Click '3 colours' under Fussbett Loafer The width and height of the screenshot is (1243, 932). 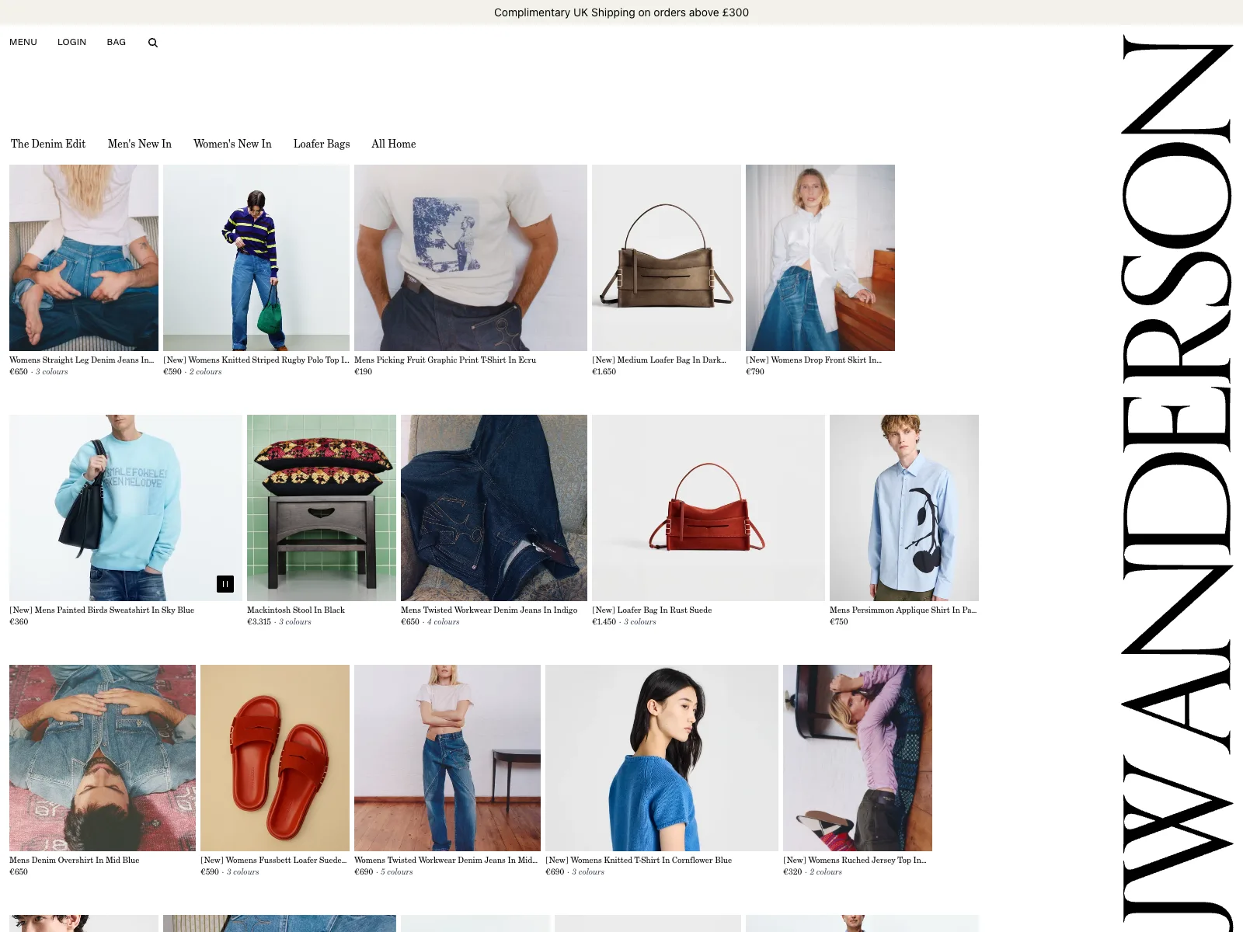coord(242,871)
